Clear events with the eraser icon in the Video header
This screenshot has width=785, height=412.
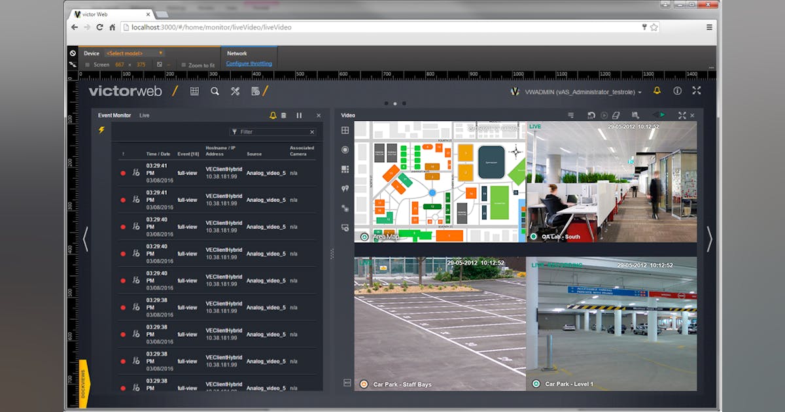pyautogui.click(x=616, y=114)
